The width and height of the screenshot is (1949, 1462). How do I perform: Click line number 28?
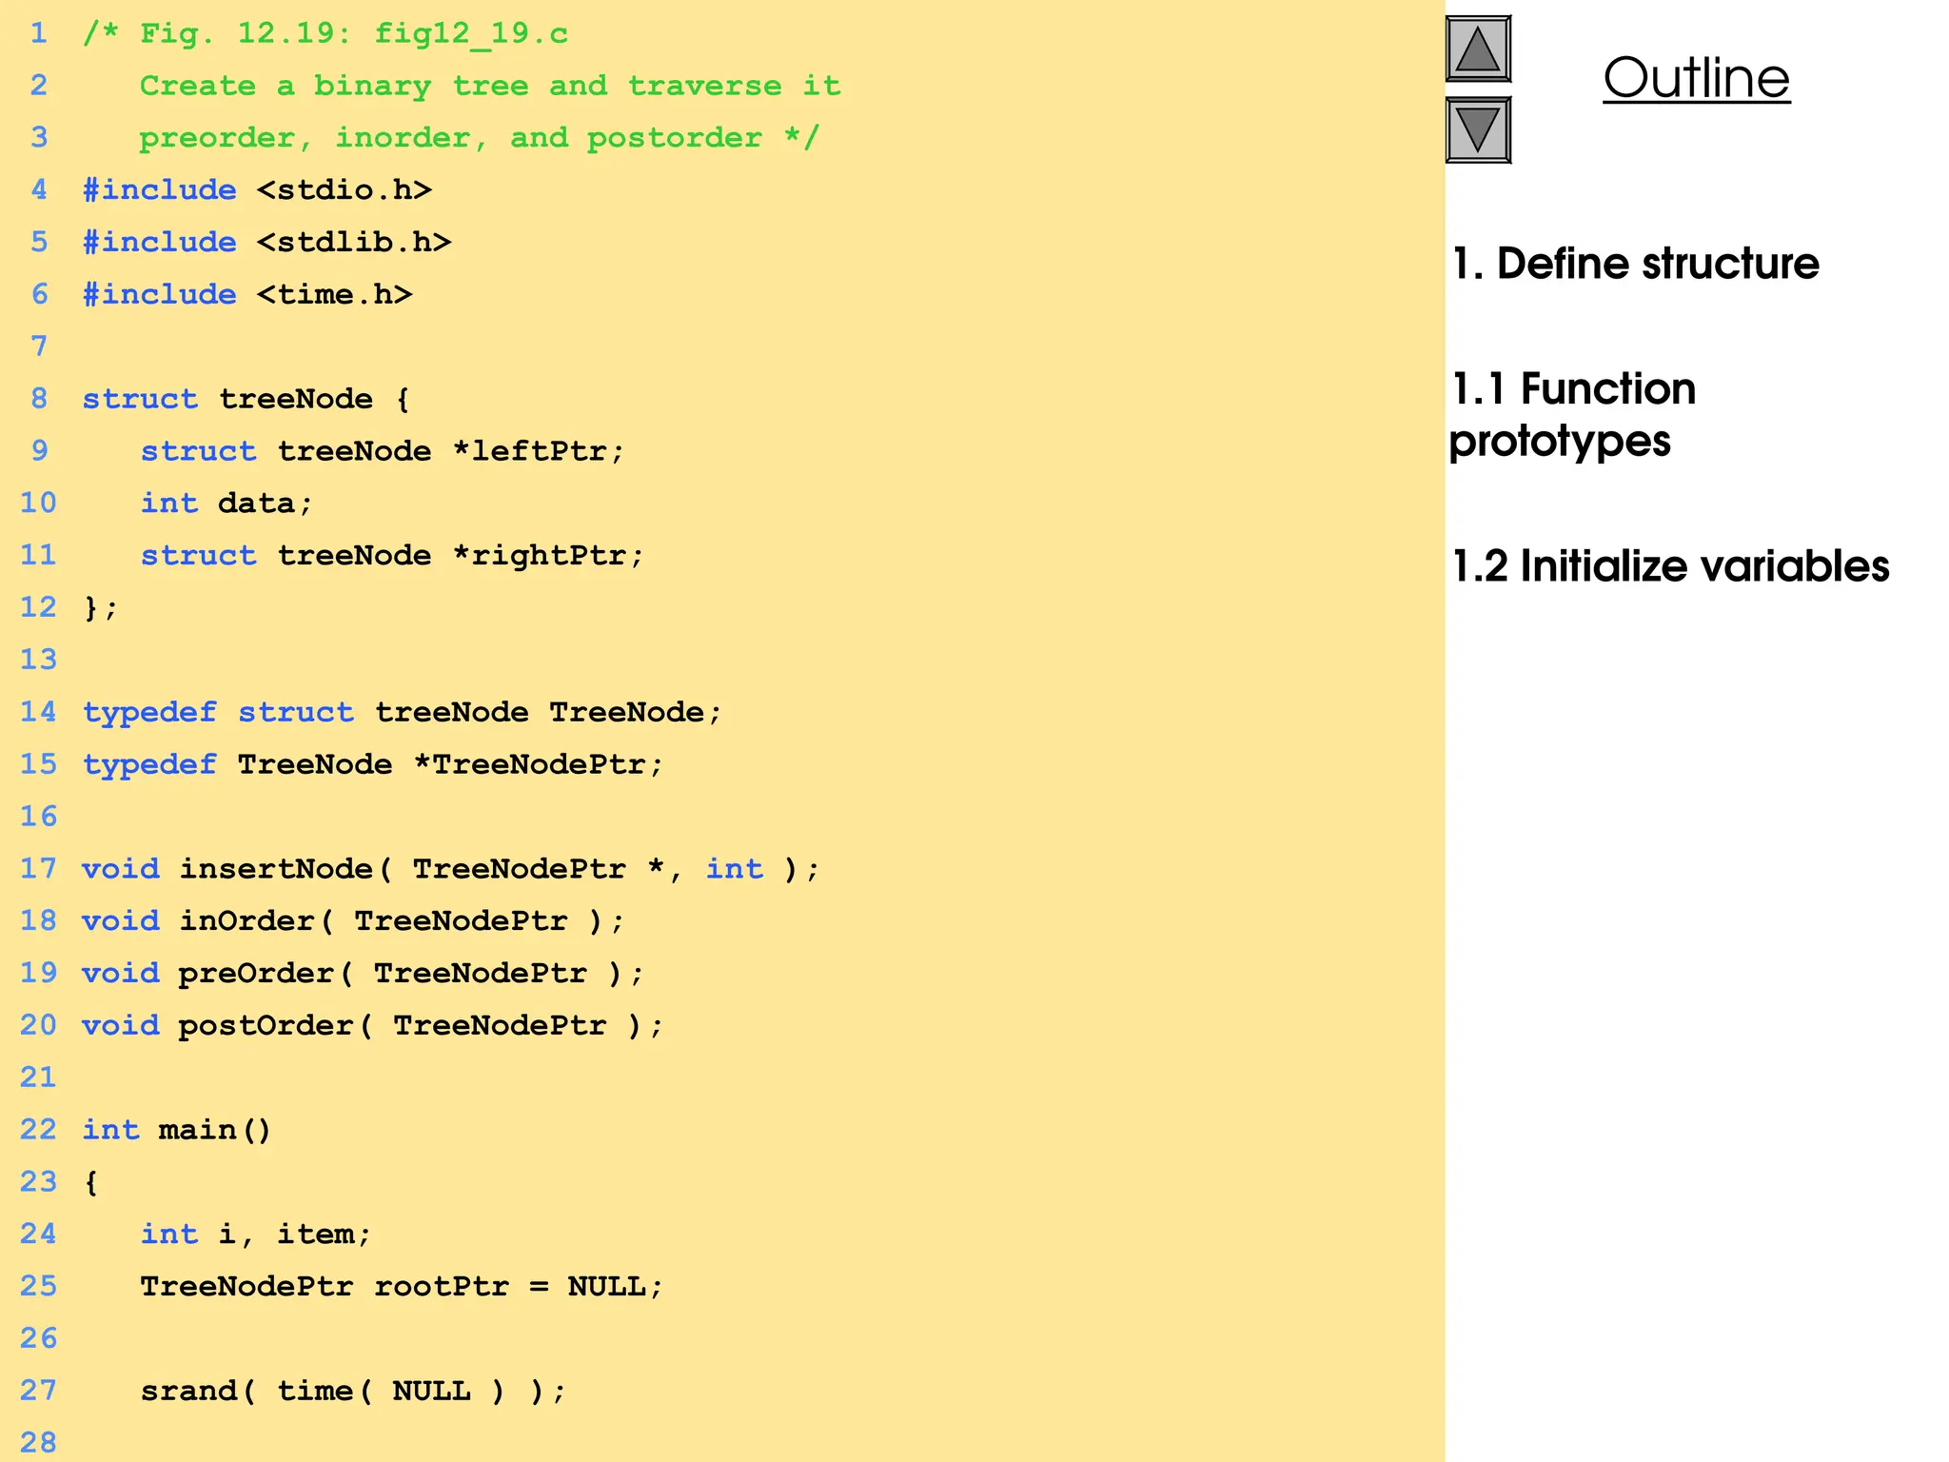click(38, 1443)
